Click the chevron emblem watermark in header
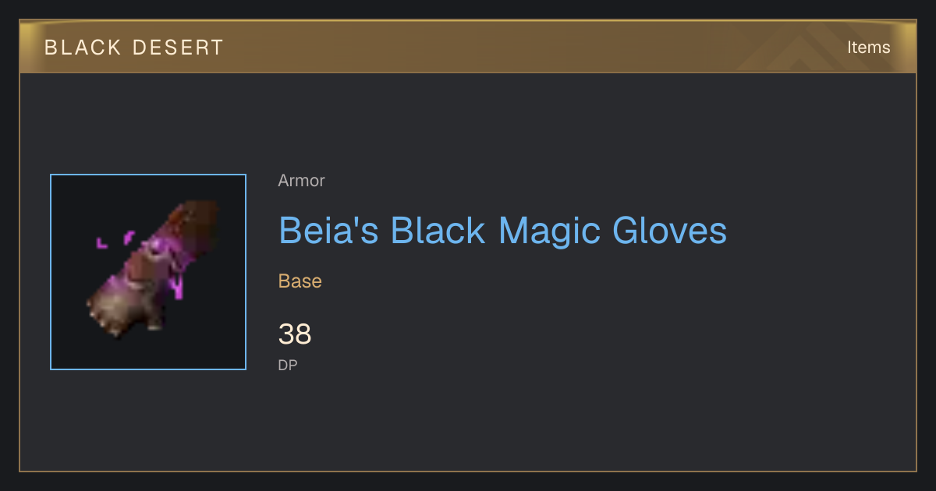 (811, 47)
